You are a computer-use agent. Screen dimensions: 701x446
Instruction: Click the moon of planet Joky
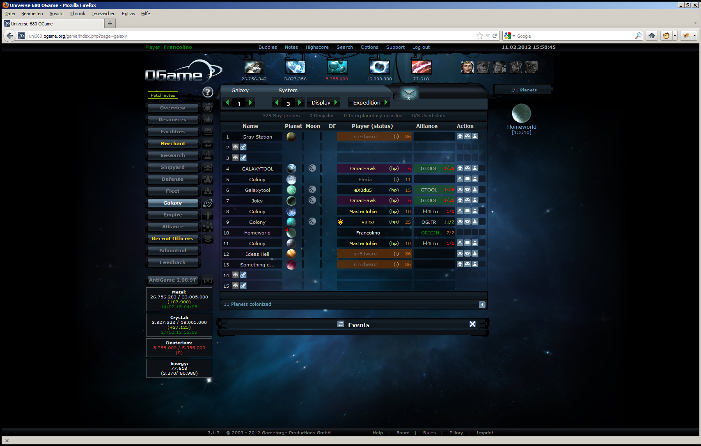coord(312,200)
